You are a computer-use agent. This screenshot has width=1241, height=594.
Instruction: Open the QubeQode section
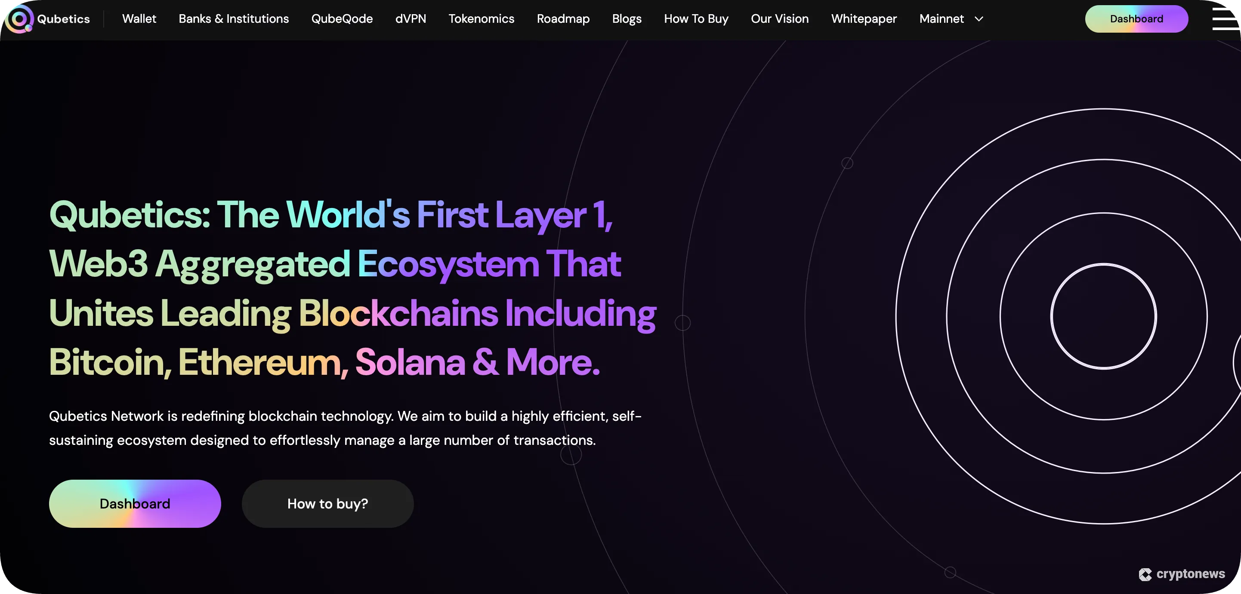tap(342, 19)
